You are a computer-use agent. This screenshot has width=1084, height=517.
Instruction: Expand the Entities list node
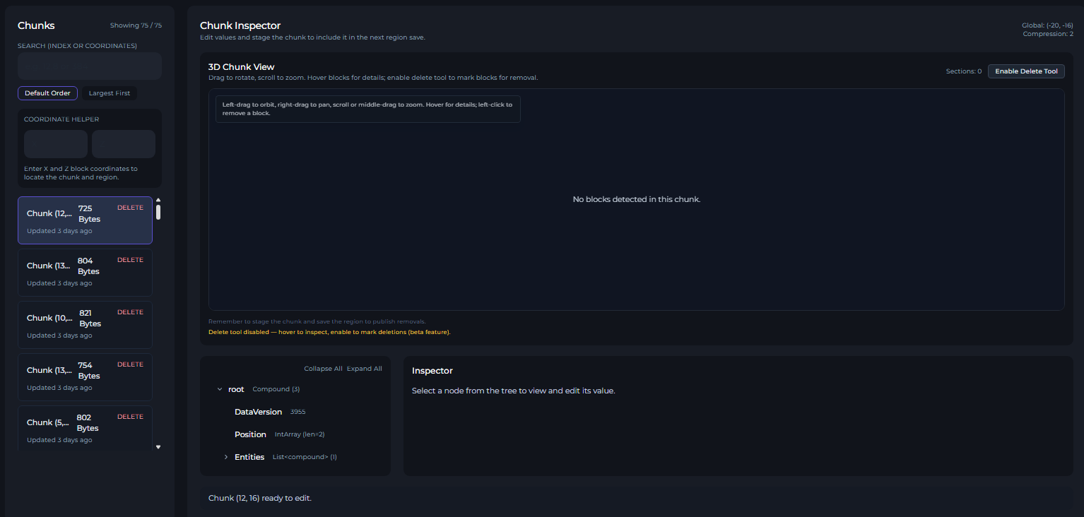[x=226, y=457]
